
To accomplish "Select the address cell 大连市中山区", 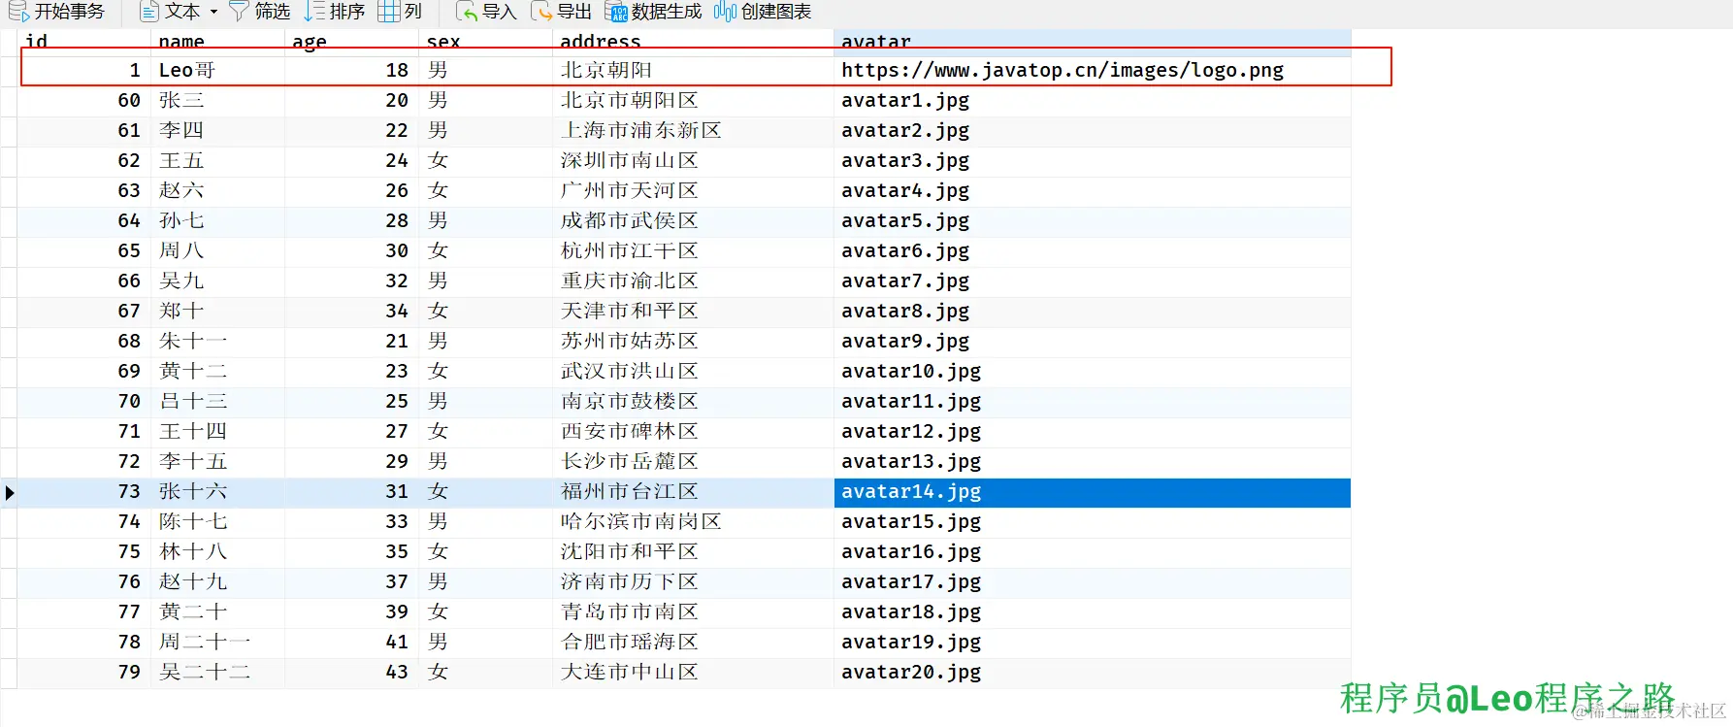I will click(x=693, y=672).
